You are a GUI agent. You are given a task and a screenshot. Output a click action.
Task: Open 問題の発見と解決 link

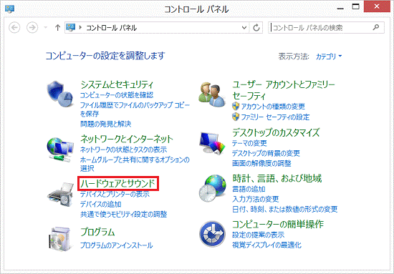105,124
